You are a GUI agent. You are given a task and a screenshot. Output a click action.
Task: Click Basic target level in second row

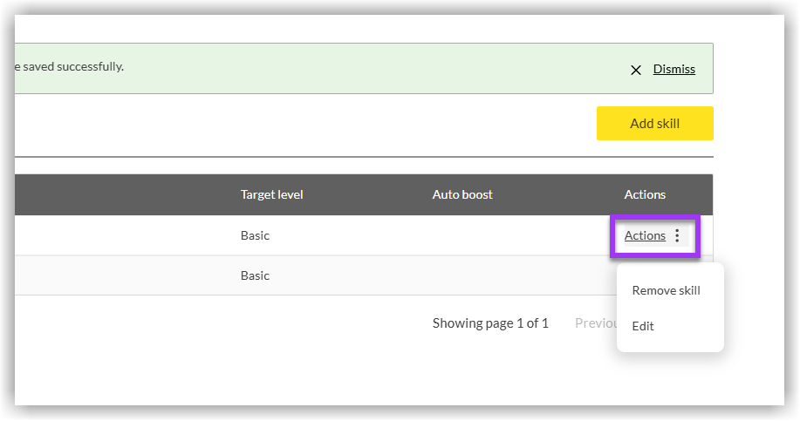255,275
